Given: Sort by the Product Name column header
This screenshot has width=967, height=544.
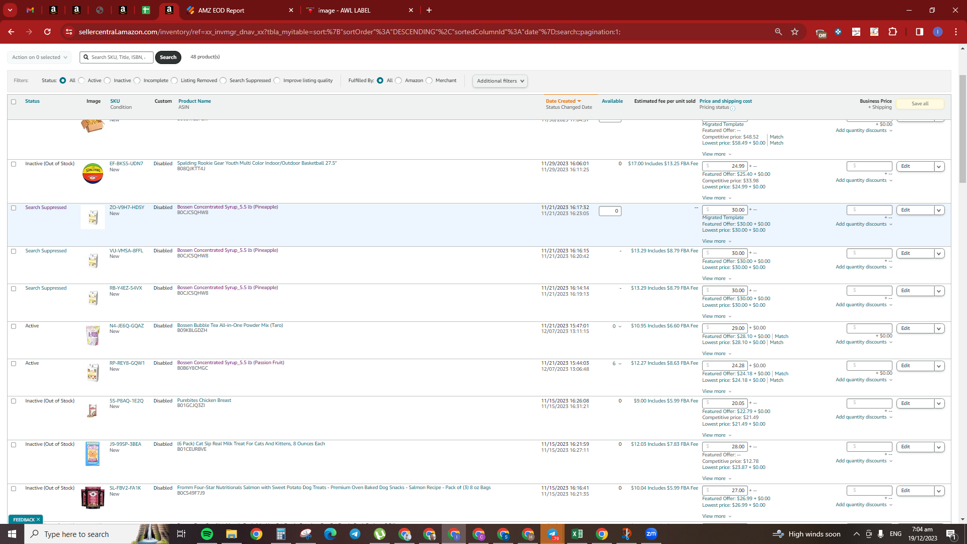Looking at the screenshot, I should click(194, 101).
